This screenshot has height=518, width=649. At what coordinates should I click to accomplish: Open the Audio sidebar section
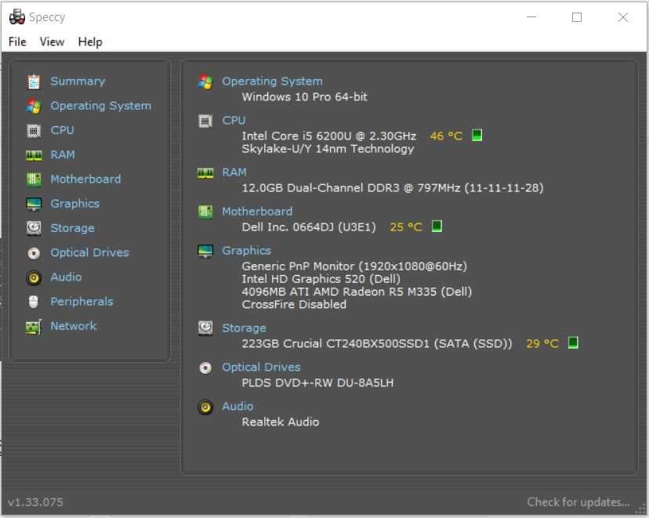pos(66,277)
